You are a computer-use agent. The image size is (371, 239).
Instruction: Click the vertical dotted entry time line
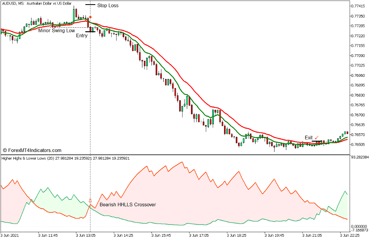pos(90,95)
